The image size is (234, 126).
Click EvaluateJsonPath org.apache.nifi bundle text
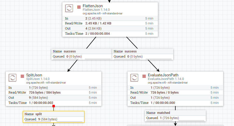click(x=168, y=83)
